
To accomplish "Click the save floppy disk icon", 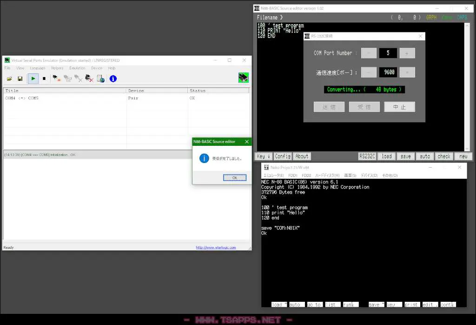I will point(20,79).
